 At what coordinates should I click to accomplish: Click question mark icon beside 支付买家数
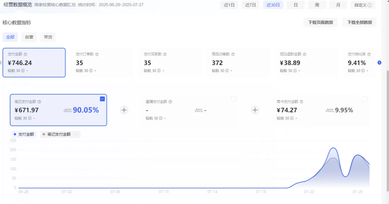165,54
